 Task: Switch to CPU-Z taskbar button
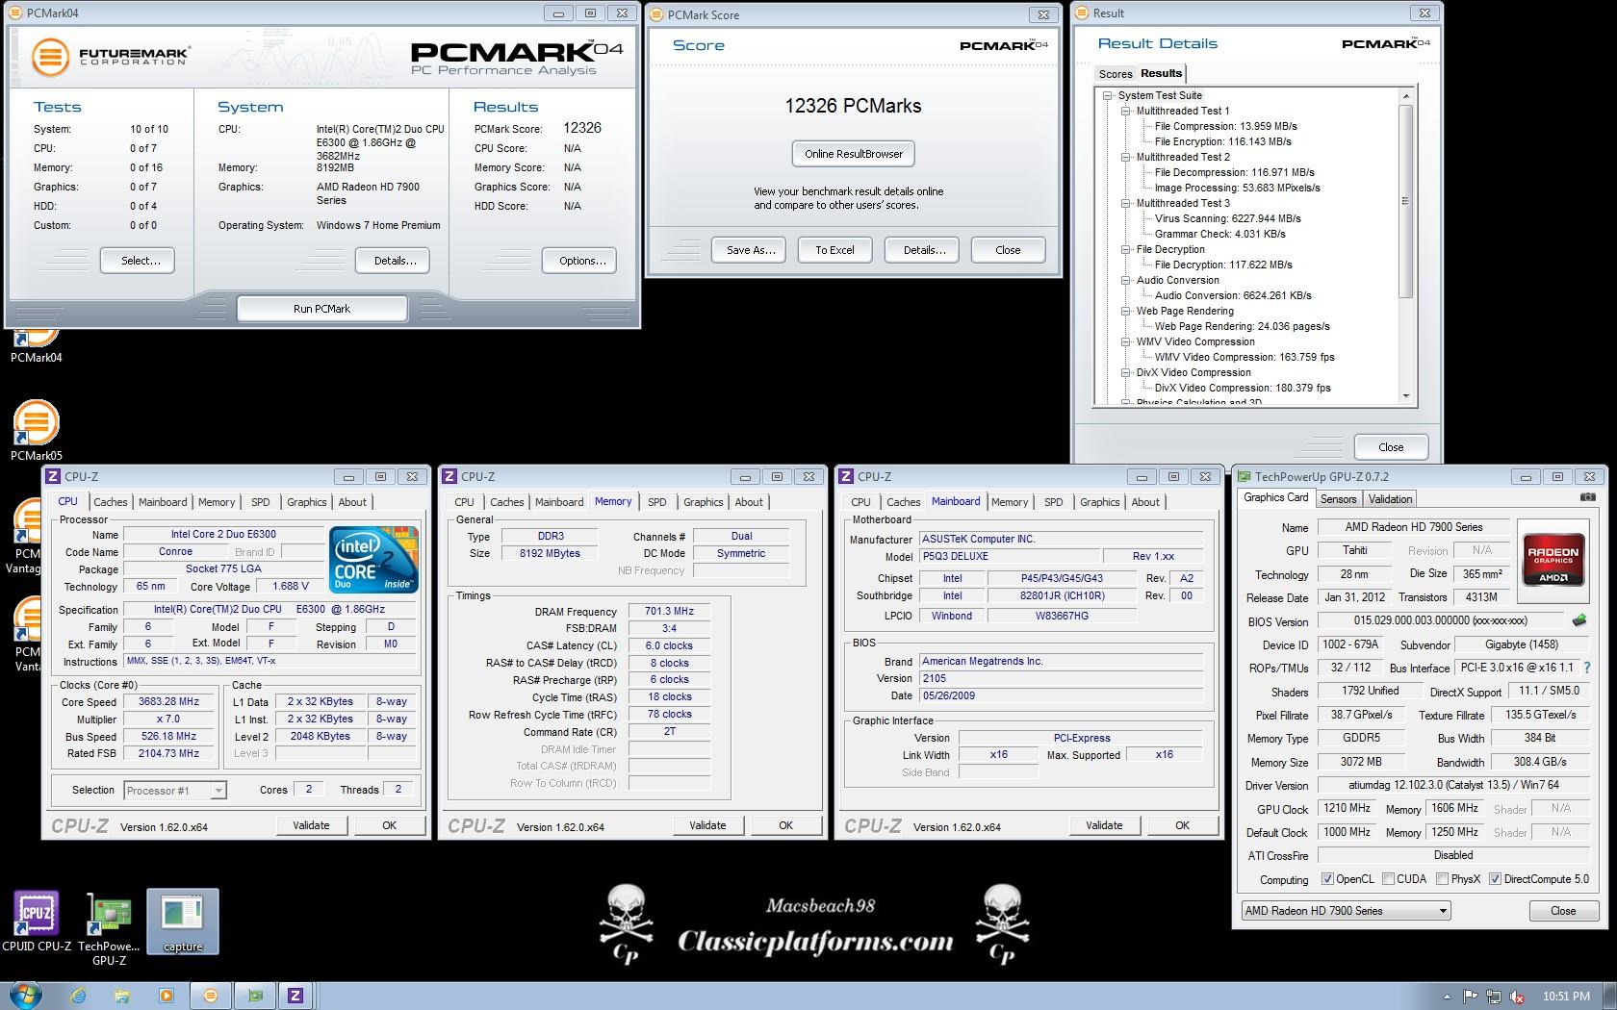point(295,996)
